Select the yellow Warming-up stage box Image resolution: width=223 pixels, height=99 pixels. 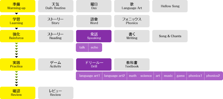[18, 6]
